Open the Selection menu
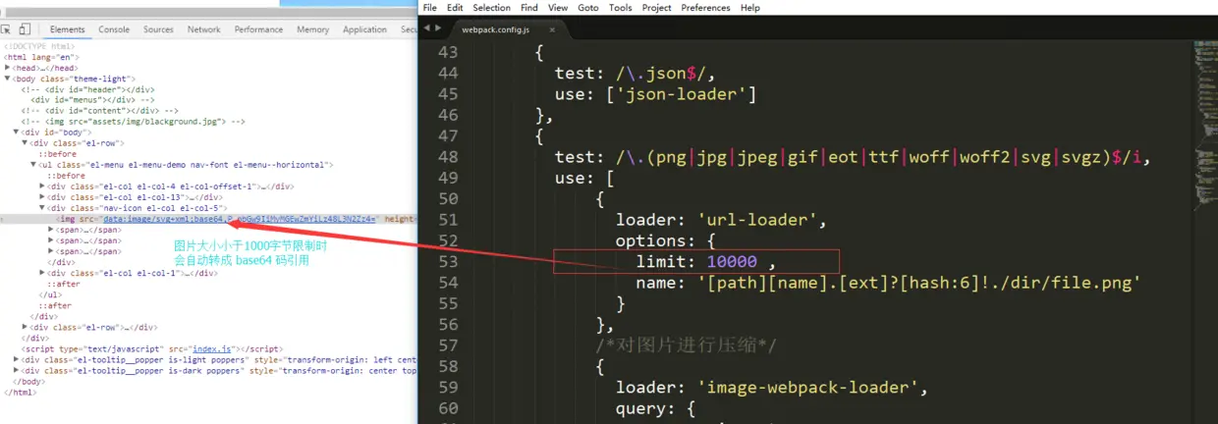This screenshot has height=424, width=1218. (492, 8)
